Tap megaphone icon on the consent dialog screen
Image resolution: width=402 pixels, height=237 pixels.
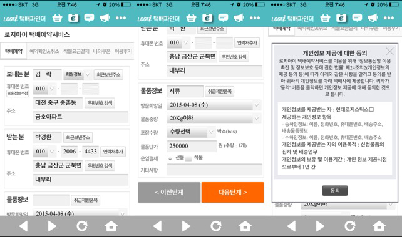pyautogui.click(x=373, y=18)
